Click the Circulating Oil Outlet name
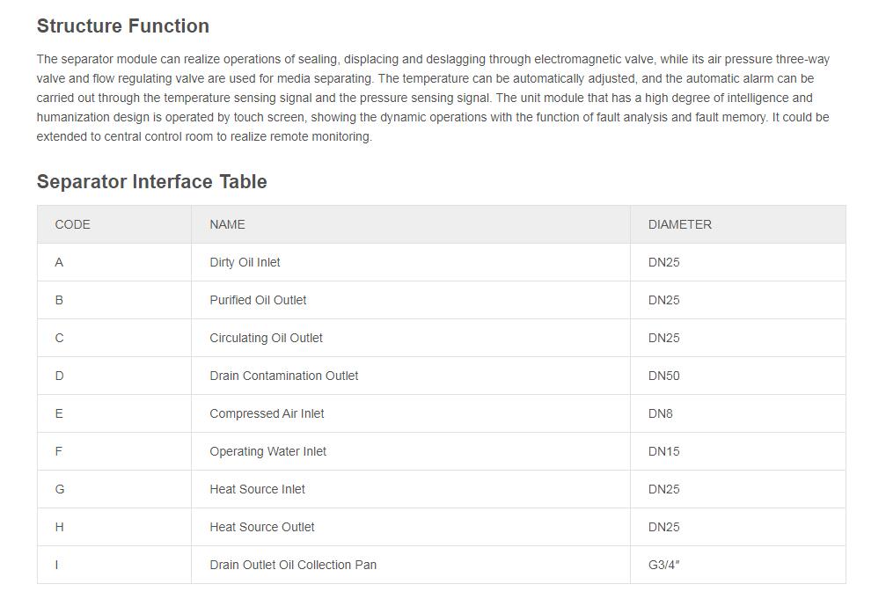The image size is (886, 599). tap(266, 338)
